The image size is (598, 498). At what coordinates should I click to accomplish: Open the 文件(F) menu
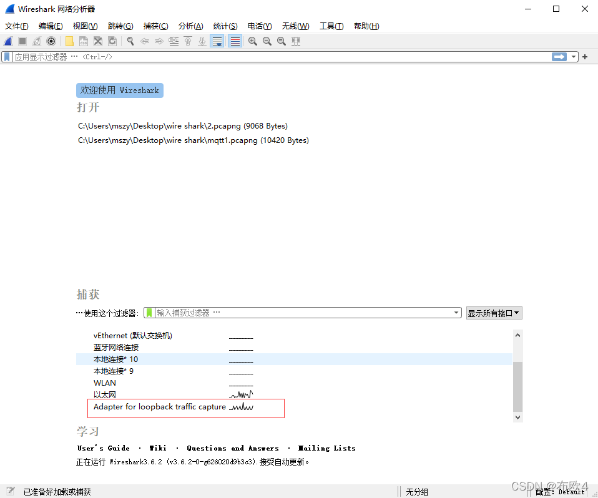(17, 26)
